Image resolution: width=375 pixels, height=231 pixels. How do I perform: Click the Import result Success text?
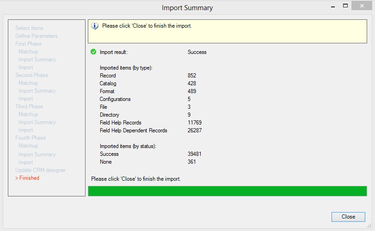(197, 52)
